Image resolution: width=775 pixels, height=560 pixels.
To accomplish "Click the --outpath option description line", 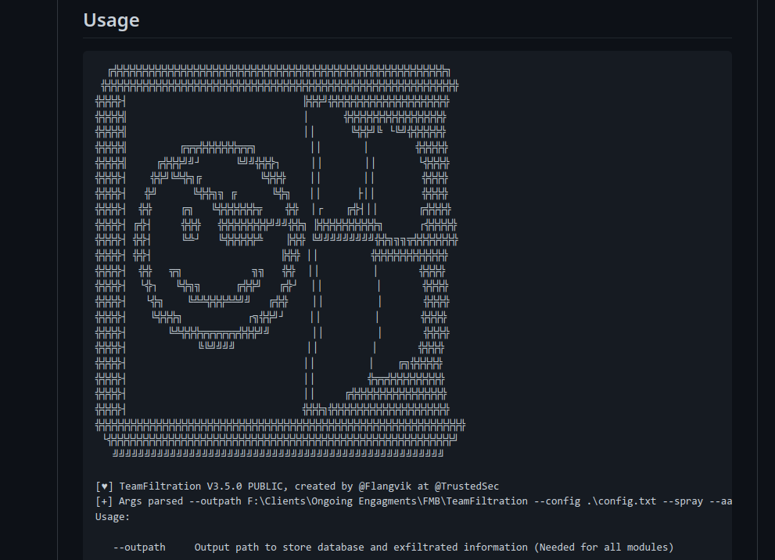I will pyautogui.click(x=393, y=547).
